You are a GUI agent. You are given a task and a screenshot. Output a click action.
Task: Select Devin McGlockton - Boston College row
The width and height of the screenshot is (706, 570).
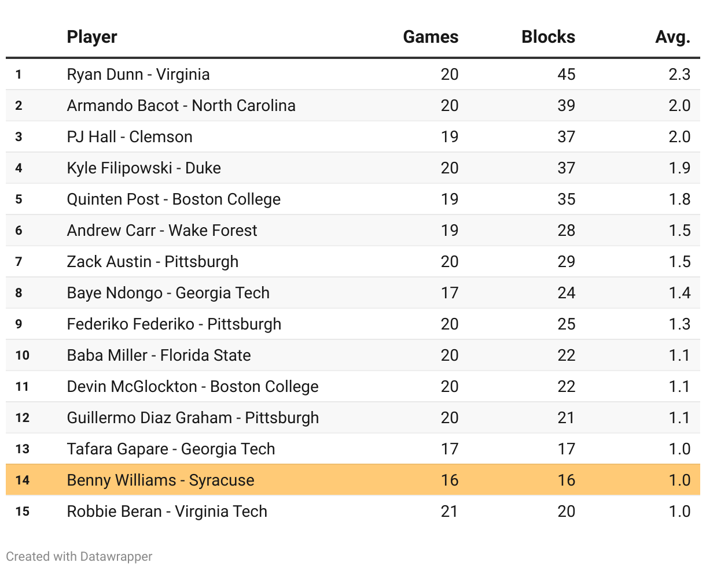click(x=193, y=387)
